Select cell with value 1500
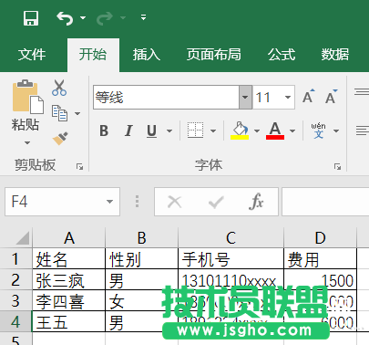The height and width of the screenshot is (345, 369). click(x=320, y=280)
